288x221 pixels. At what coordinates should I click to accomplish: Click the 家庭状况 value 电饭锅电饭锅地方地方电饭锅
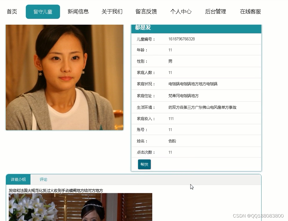[193, 84]
